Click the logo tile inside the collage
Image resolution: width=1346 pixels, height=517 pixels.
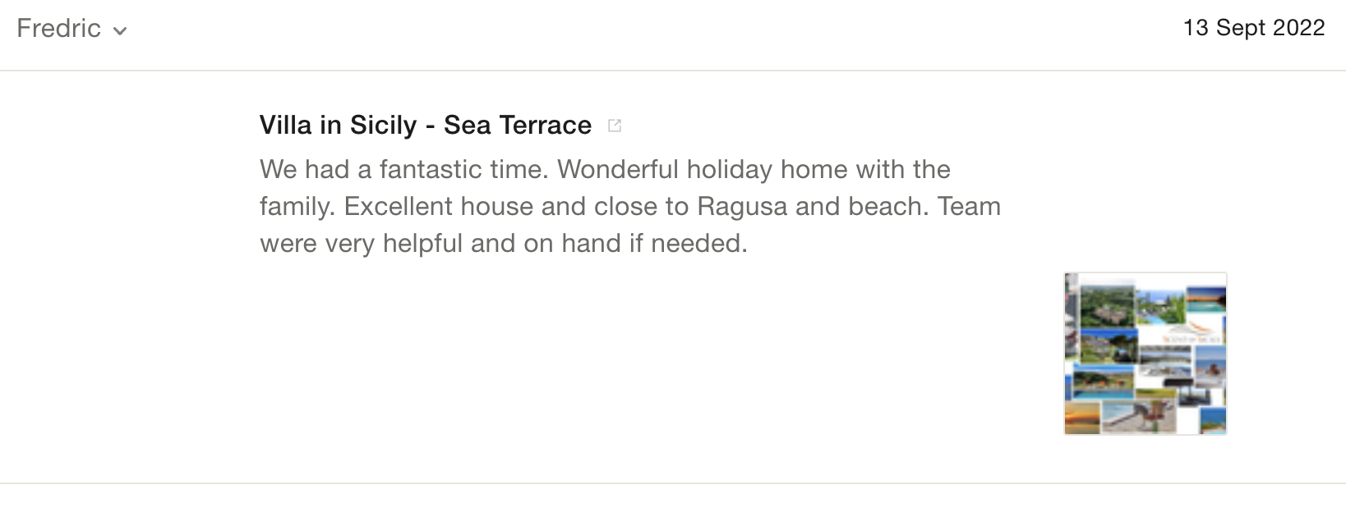[1193, 333]
